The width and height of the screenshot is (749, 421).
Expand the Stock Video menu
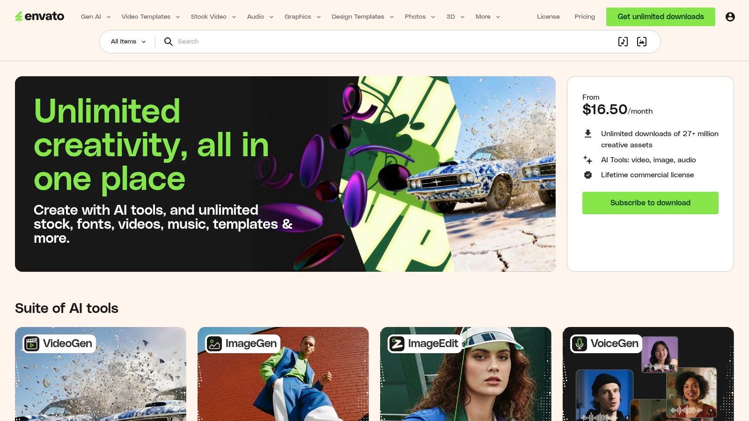click(213, 16)
